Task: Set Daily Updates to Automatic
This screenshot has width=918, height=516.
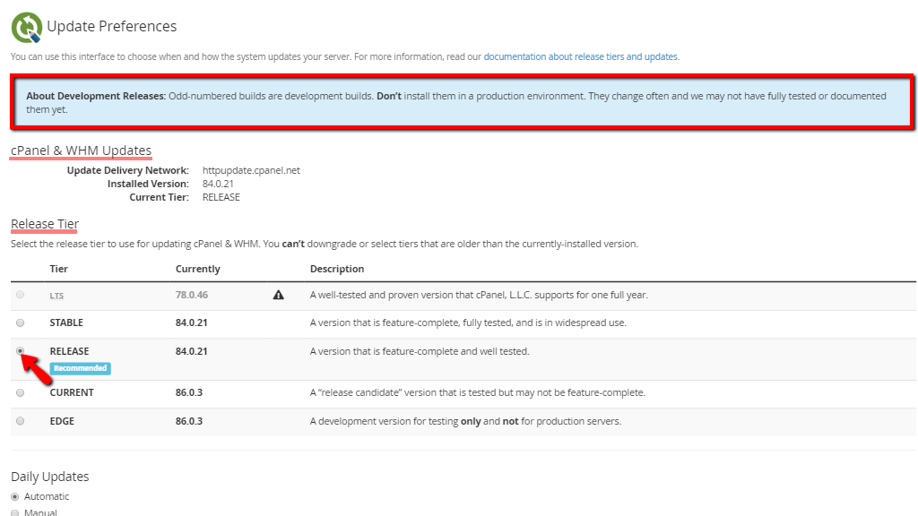Action: 15,496
